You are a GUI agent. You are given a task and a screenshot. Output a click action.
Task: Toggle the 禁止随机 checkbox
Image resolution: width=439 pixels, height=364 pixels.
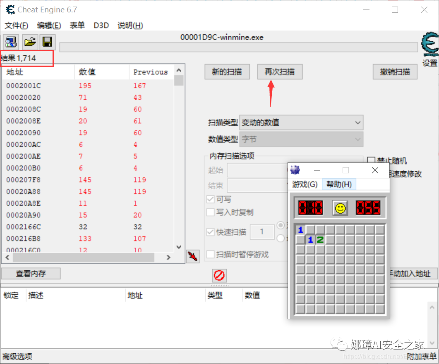[x=371, y=161]
